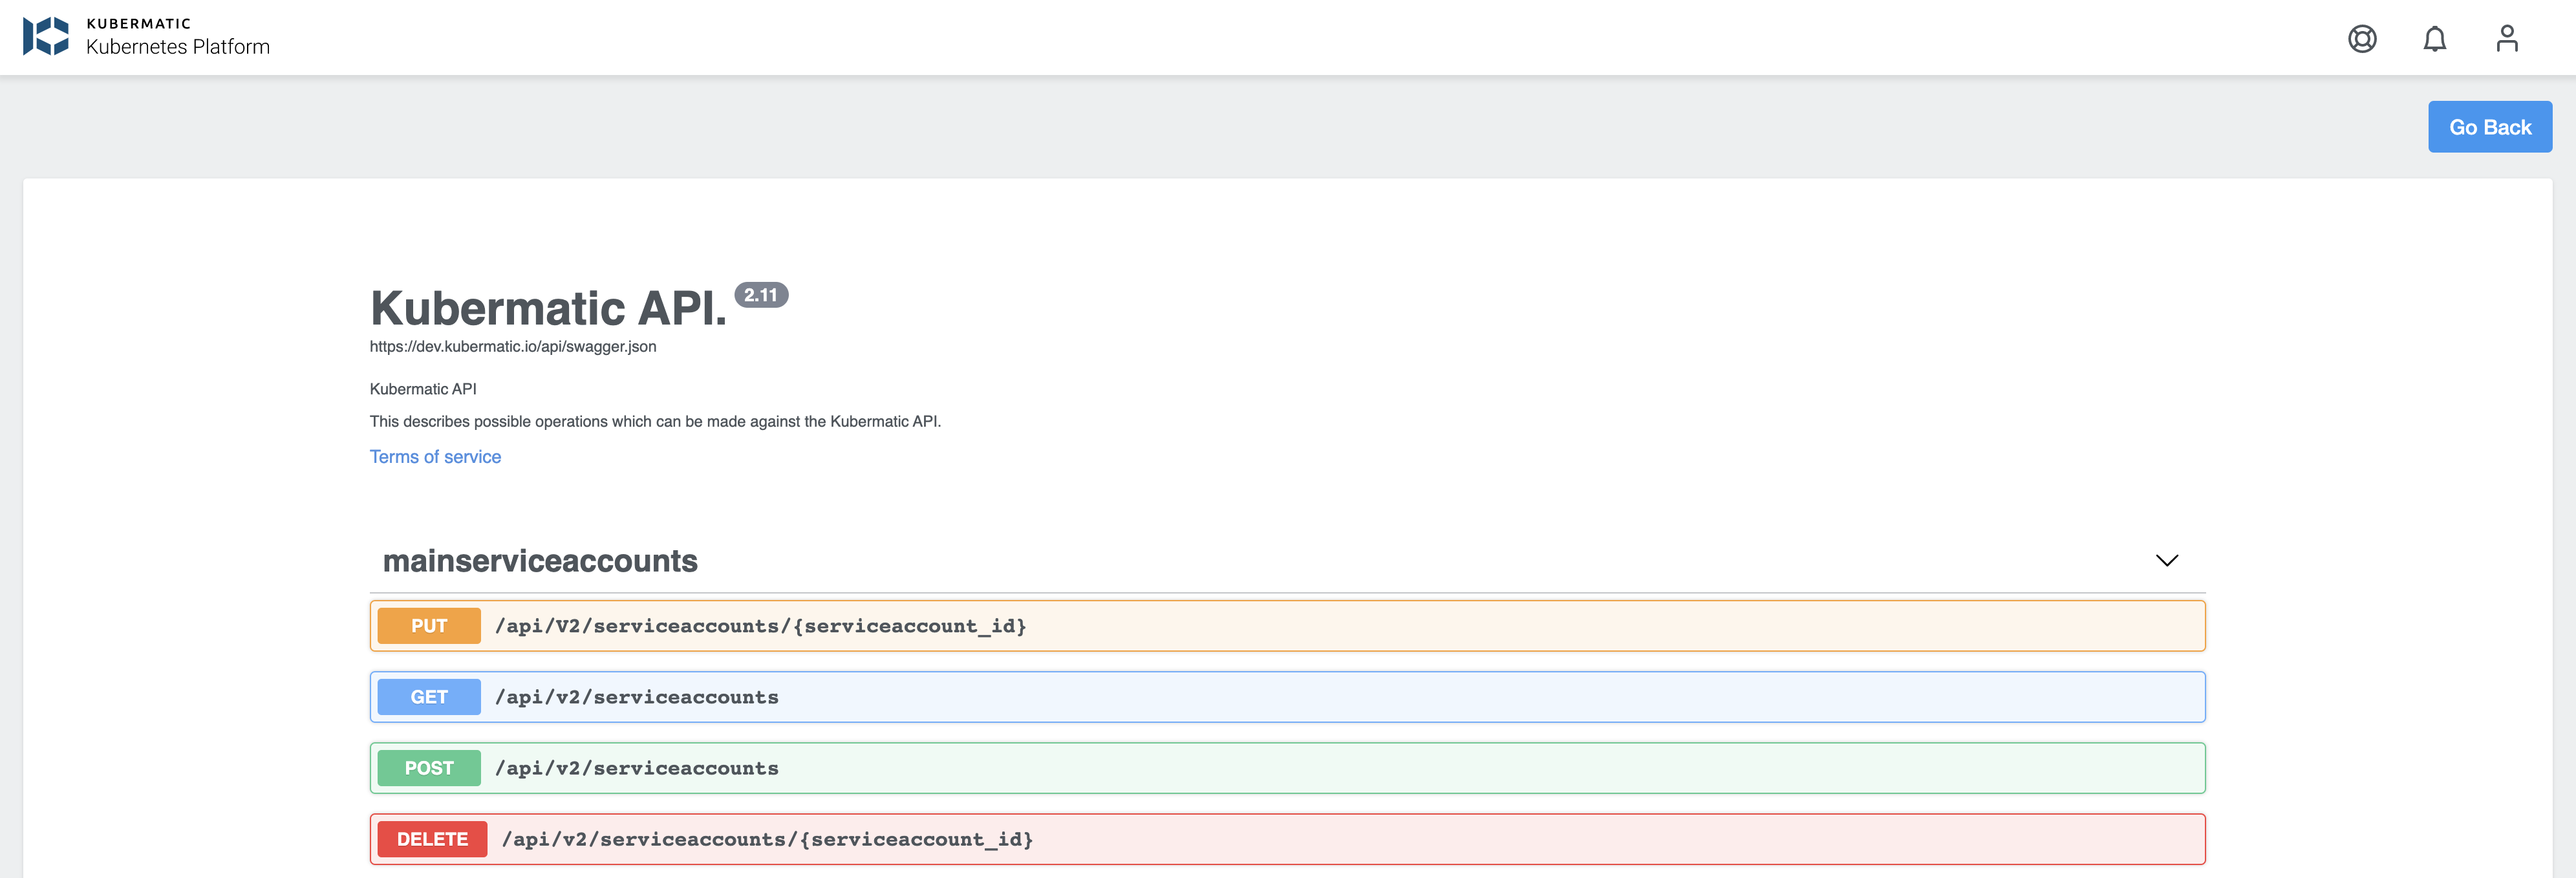Click the swagger.json URL link
This screenshot has width=2576, height=878.
click(x=512, y=346)
